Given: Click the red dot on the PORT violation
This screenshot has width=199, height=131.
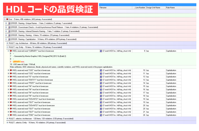Looking at the screenshot, I should (11, 83).
